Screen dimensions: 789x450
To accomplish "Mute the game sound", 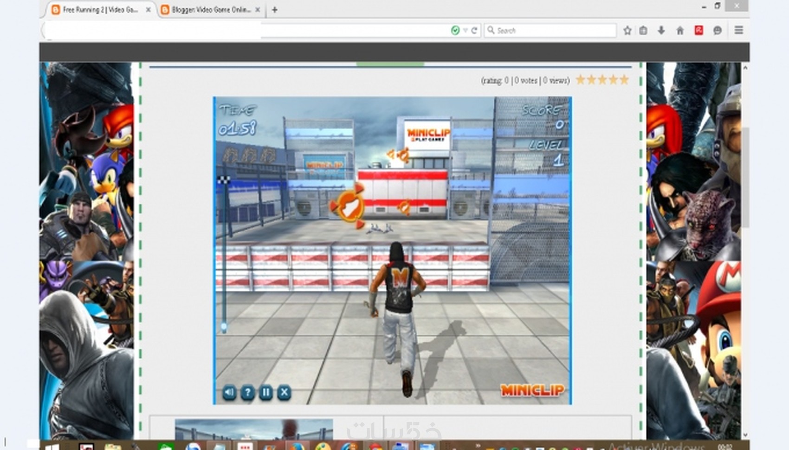I will tap(229, 392).
